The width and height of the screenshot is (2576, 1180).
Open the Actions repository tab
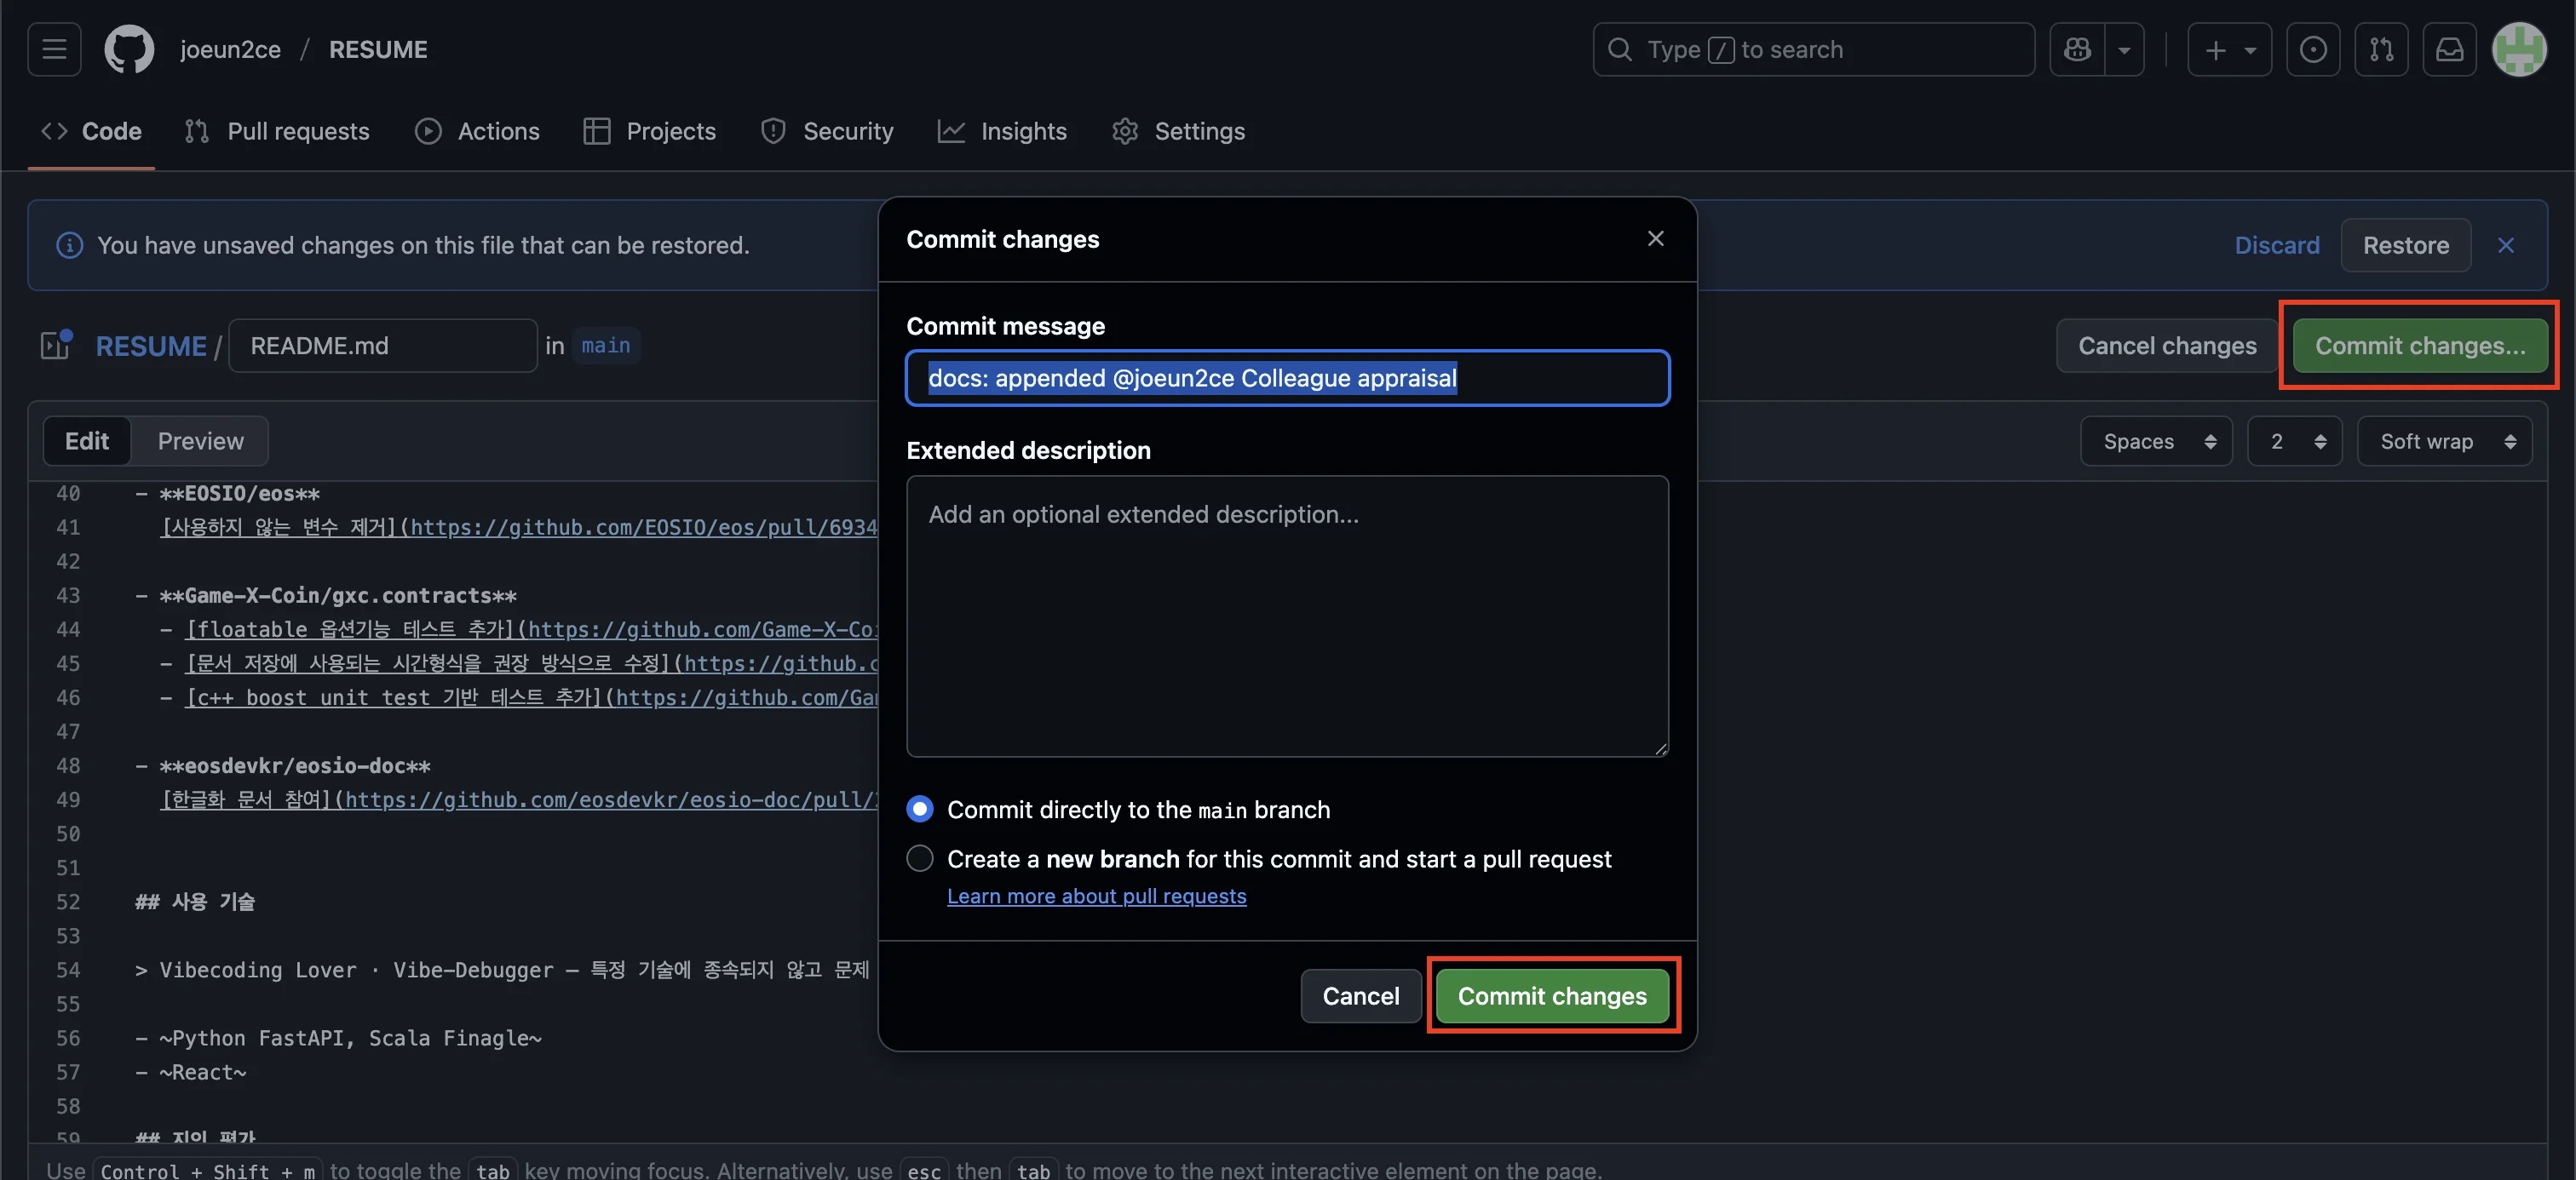coord(477,131)
